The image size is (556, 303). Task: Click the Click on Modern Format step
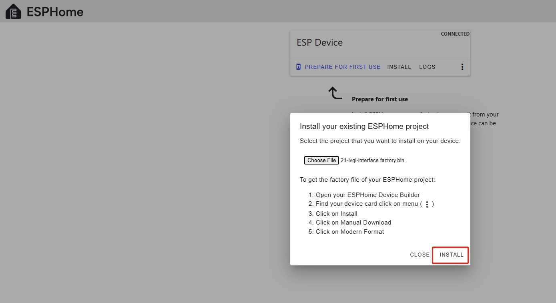(349, 232)
